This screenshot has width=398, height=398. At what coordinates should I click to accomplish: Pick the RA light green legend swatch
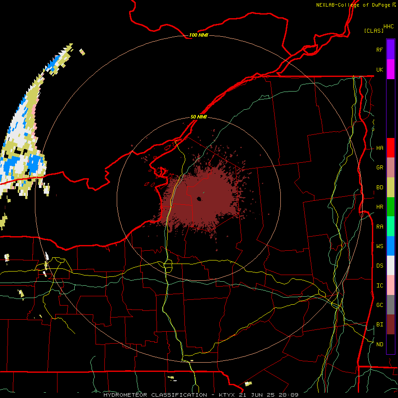tap(390, 226)
